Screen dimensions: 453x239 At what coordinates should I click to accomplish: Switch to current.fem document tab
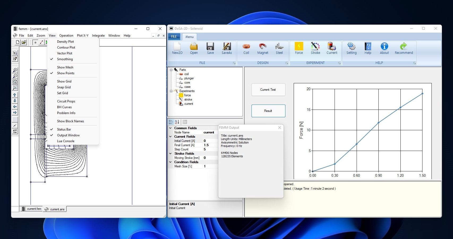click(32, 209)
